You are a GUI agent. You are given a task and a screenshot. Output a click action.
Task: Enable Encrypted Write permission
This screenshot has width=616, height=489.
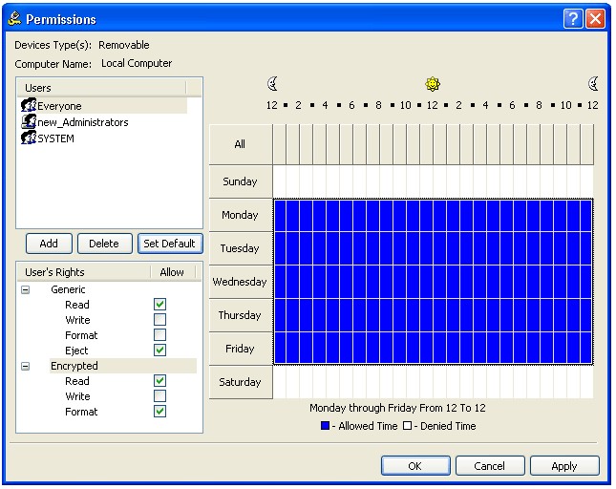(x=159, y=396)
